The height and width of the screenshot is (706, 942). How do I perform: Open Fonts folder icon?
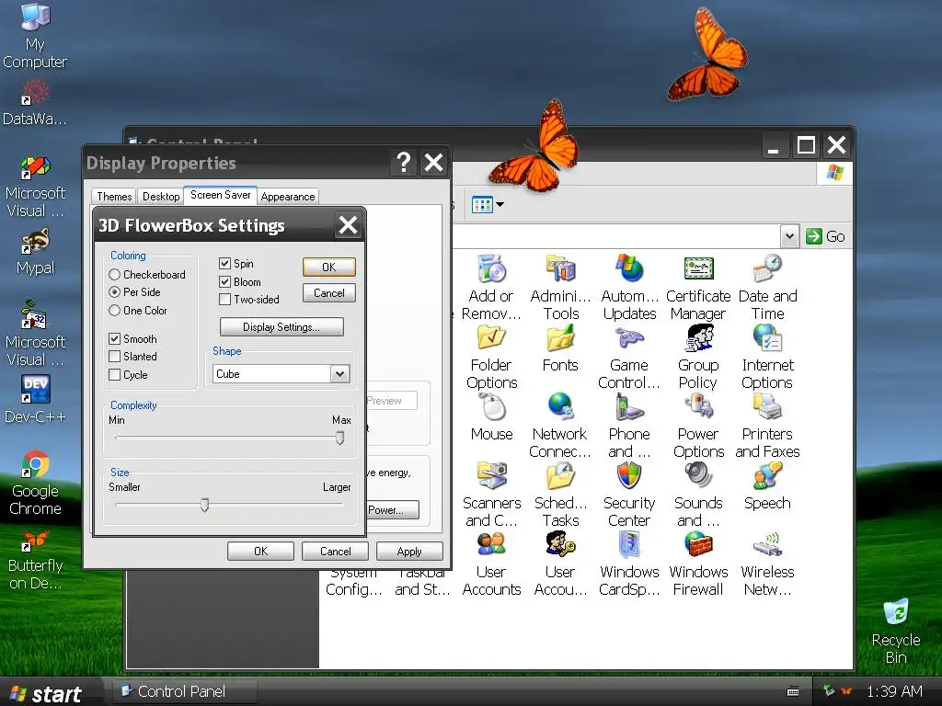(x=560, y=336)
